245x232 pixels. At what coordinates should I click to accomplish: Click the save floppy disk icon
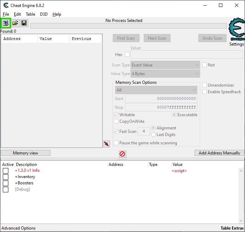pyautogui.click(x=24, y=23)
